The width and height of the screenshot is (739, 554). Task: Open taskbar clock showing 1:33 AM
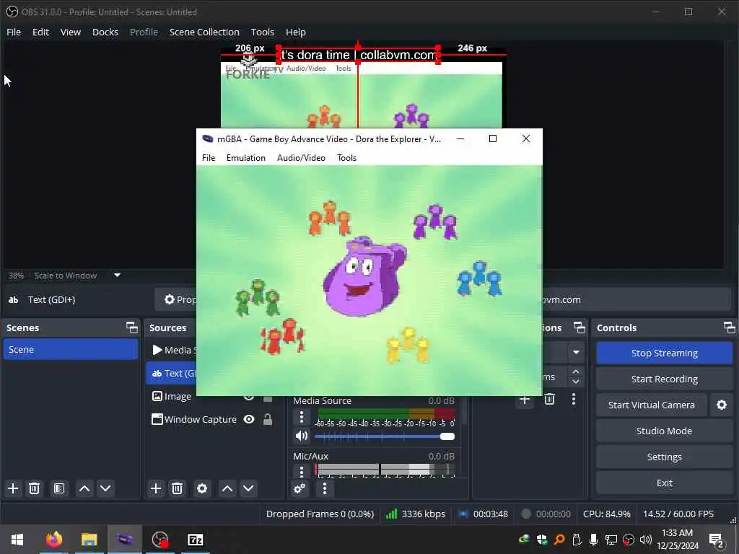coord(677,540)
